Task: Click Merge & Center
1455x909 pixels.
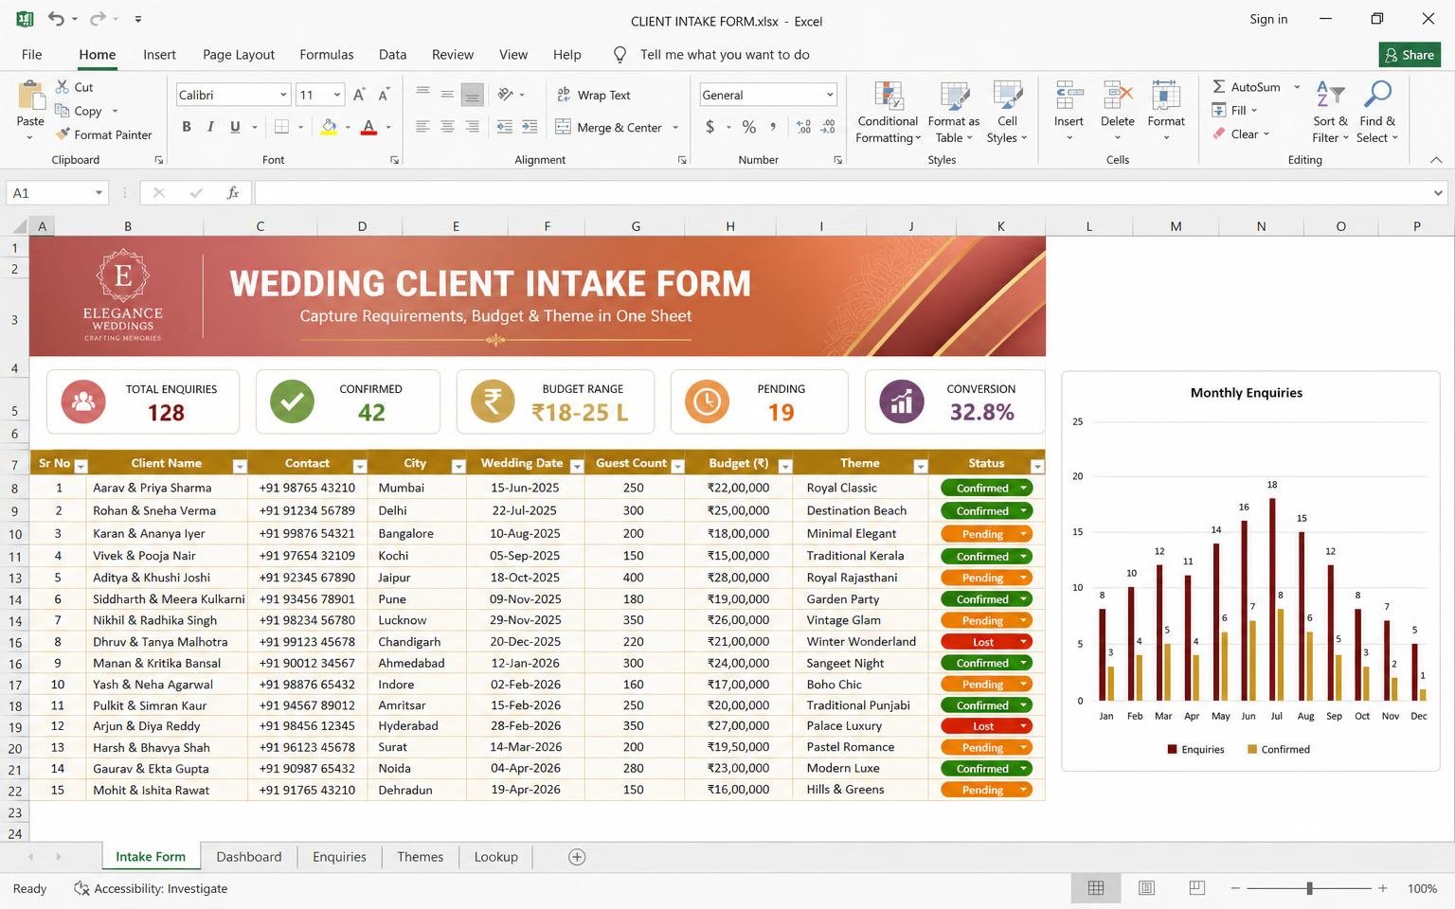Action: (x=608, y=127)
